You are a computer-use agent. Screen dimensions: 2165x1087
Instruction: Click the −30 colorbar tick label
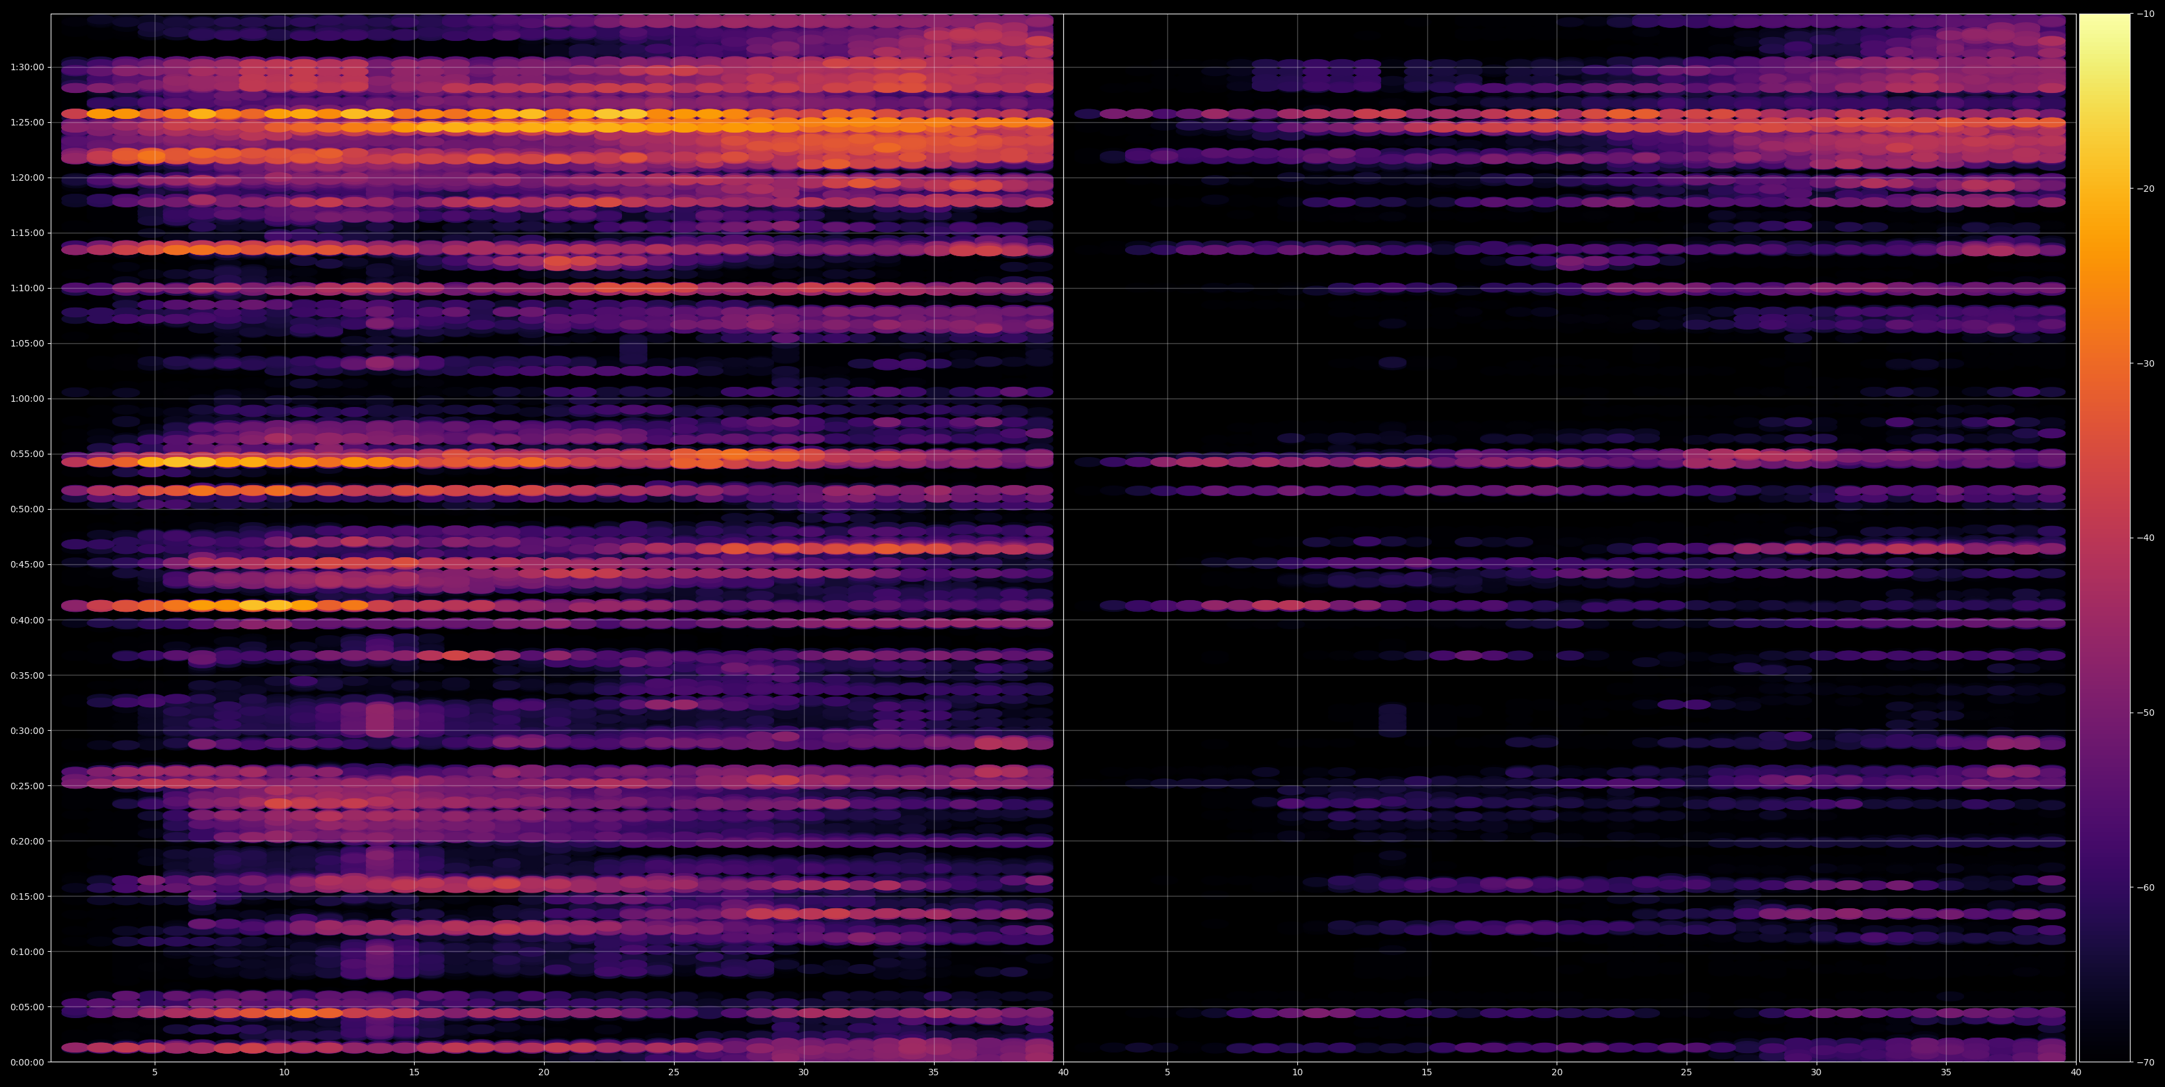coord(2146,364)
